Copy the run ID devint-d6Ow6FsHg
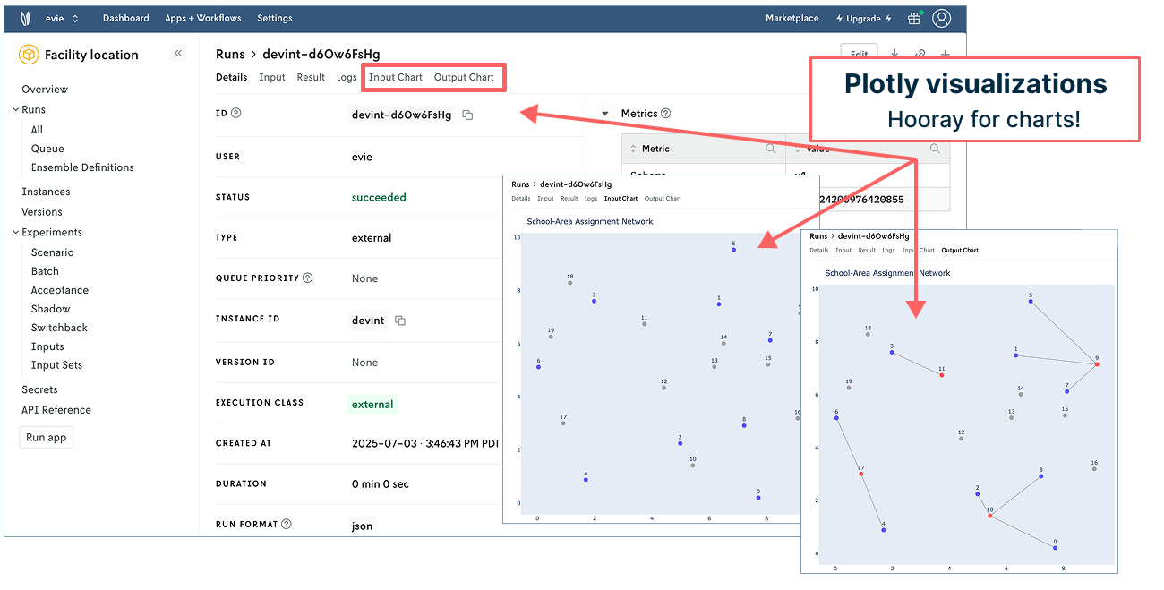 pyautogui.click(x=467, y=115)
